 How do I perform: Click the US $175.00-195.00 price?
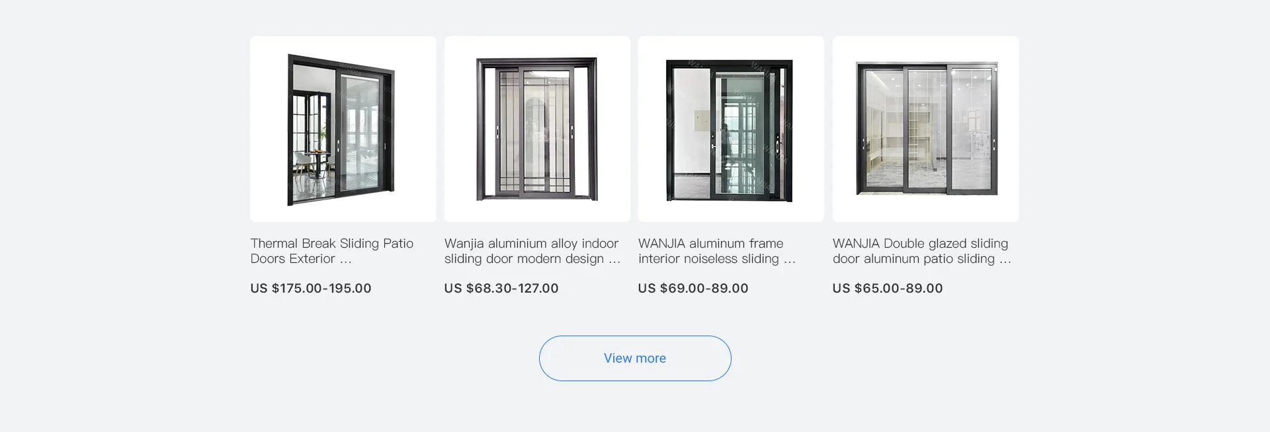click(310, 288)
